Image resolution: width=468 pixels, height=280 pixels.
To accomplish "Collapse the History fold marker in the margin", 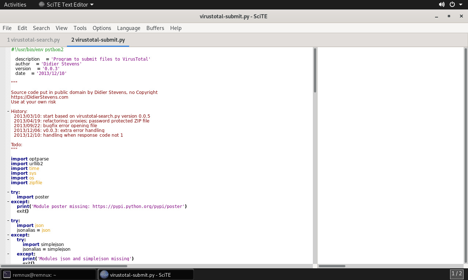I will click(8, 111).
